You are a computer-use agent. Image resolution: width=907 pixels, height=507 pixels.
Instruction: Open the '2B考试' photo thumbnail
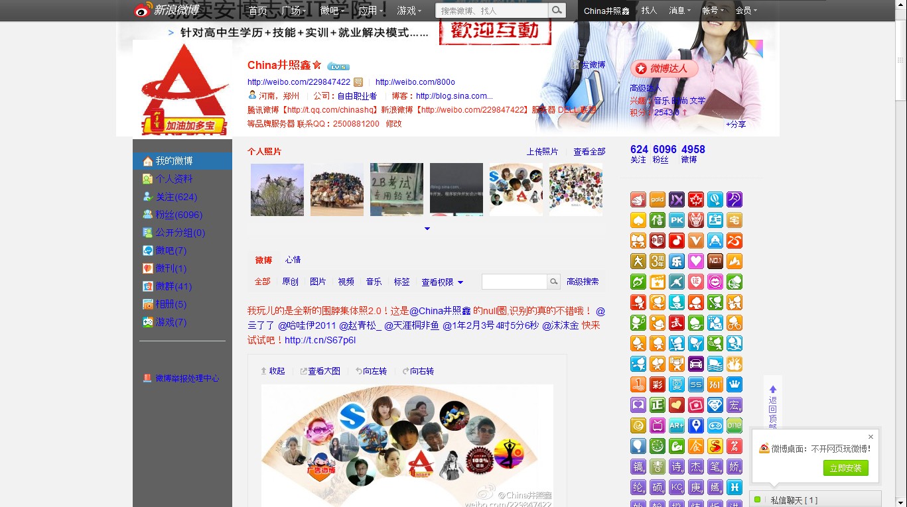[x=397, y=190]
